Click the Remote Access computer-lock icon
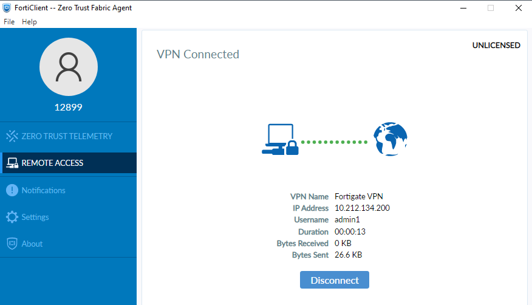Viewport: 532px width, 305px height. (12, 163)
